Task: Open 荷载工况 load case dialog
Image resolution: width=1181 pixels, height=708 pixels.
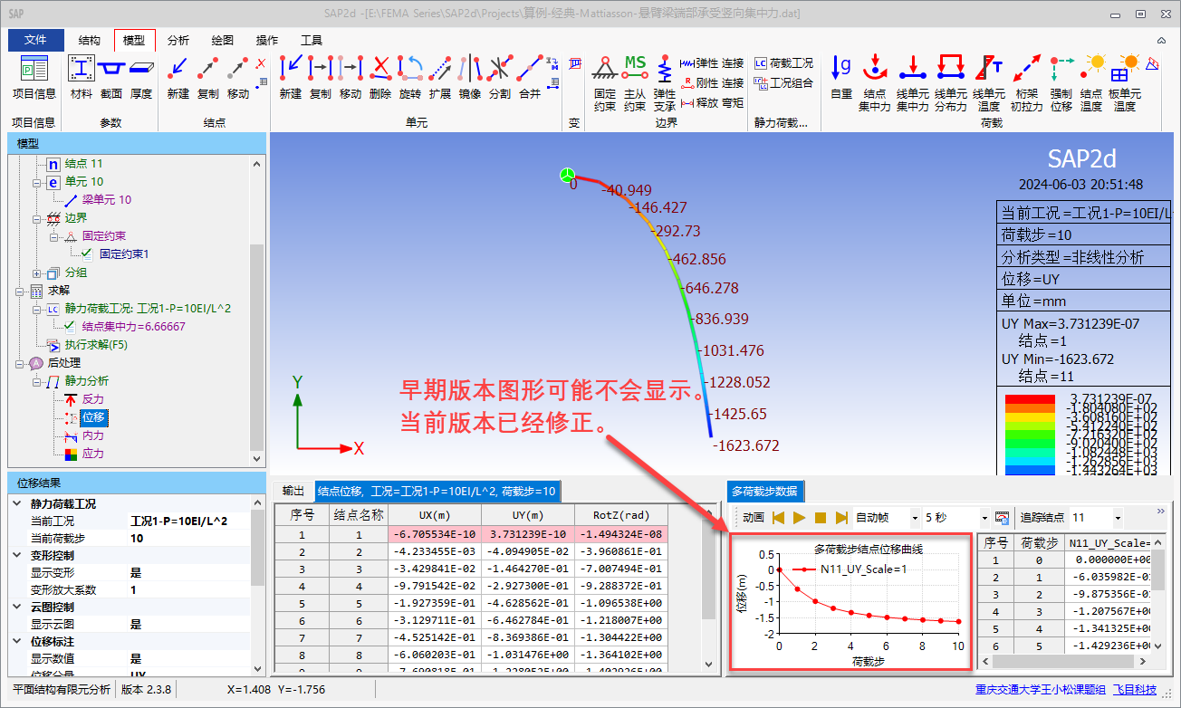Action: click(783, 63)
